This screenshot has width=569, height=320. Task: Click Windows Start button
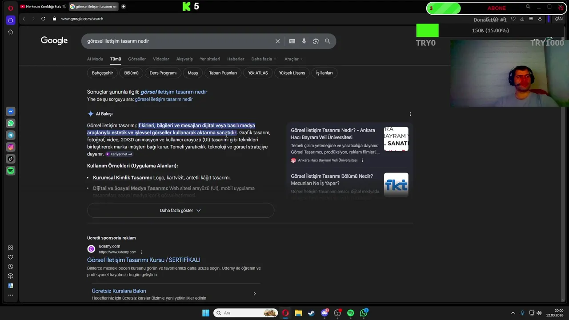(x=206, y=313)
